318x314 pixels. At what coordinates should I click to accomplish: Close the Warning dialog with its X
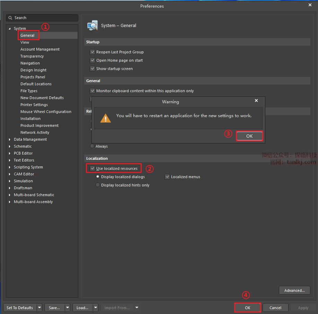[x=256, y=101]
